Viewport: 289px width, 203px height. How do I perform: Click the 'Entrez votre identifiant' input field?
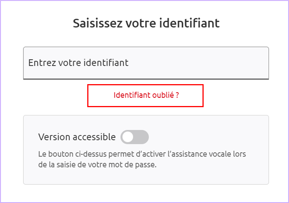point(146,63)
